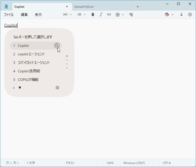
Task: Toggle italic formatting
Action: pos(101,15)
